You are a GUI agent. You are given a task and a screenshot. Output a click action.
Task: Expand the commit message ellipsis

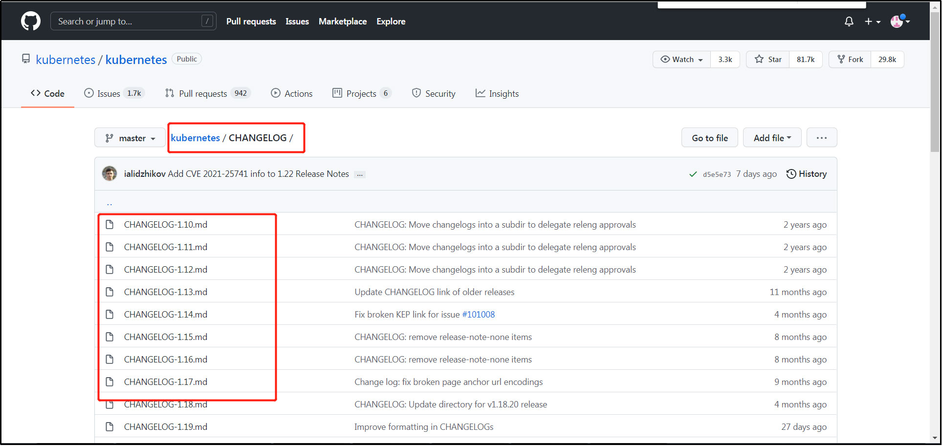360,174
